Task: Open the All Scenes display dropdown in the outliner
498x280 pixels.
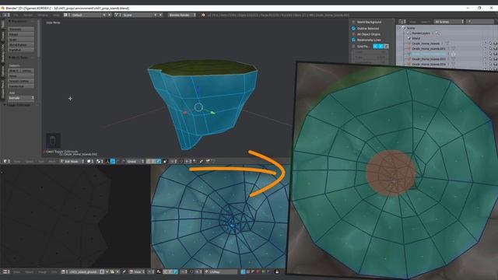Action: click(x=449, y=22)
